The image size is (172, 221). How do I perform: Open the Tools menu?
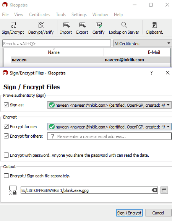(61, 15)
